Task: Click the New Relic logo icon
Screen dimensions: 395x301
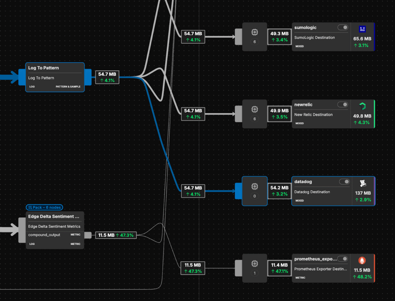Action: [362, 106]
